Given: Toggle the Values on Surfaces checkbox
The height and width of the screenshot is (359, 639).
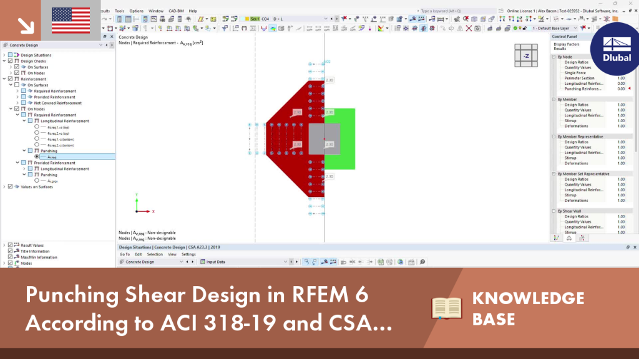Looking at the screenshot, I should pyautogui.click(x=11, y=187).
